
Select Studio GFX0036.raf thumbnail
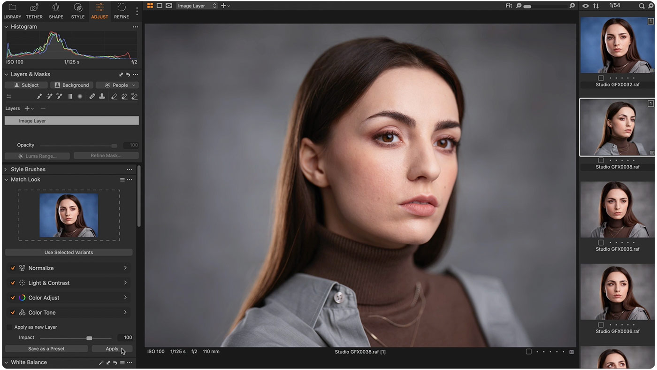tap(618, 292)
